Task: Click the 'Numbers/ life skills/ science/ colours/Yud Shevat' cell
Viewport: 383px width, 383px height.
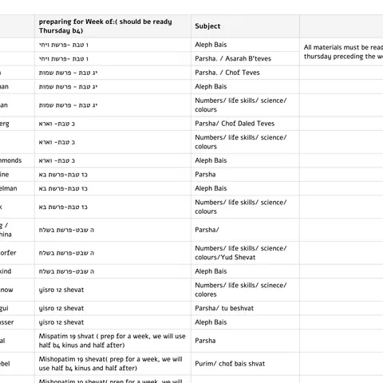Action: pyautogui.click(x=245, y=253)
